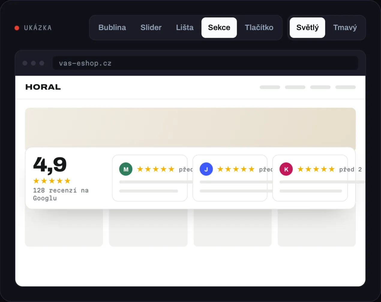This screenshot has width=381, height=302.
Task: Click the HORAL shop logo
Action: (x=43, y=87)
